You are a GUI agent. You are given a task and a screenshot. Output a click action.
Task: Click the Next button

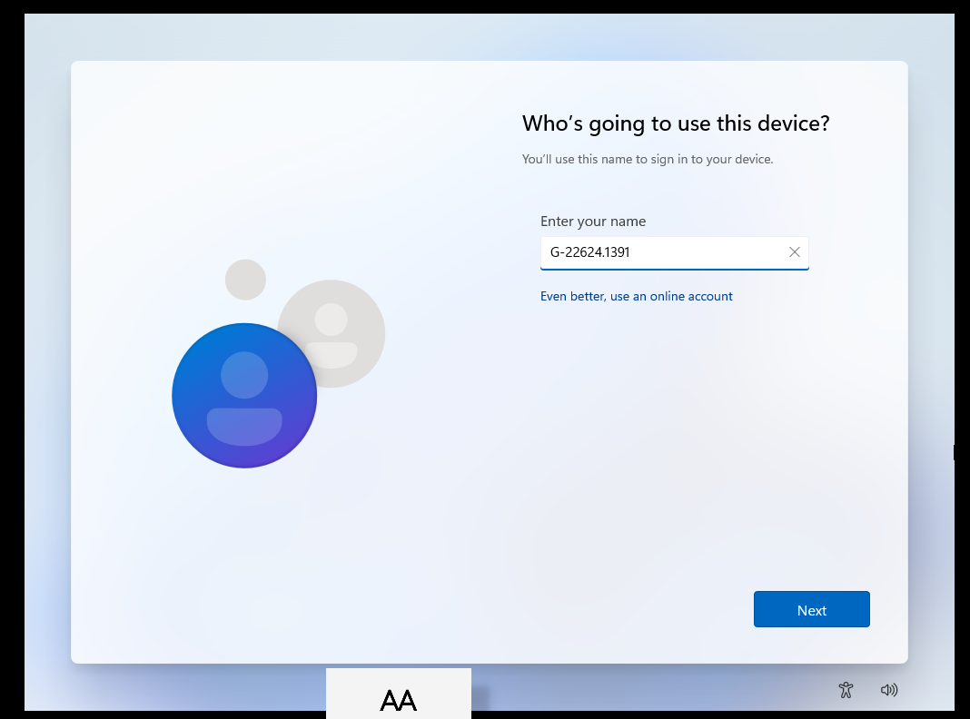pos(811,609)
